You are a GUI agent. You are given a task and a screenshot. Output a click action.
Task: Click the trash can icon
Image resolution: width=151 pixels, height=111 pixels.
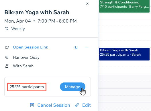(32, 105)
